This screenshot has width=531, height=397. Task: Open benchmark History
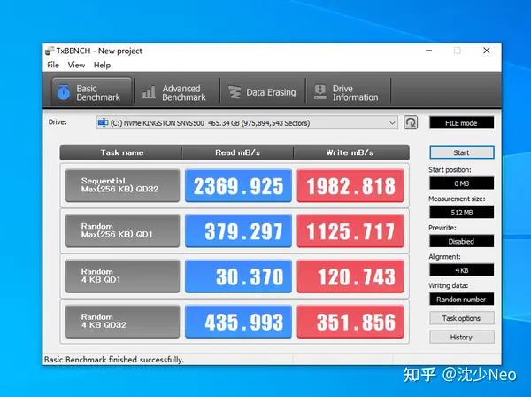pyautogui.click(x=461, y=337)
